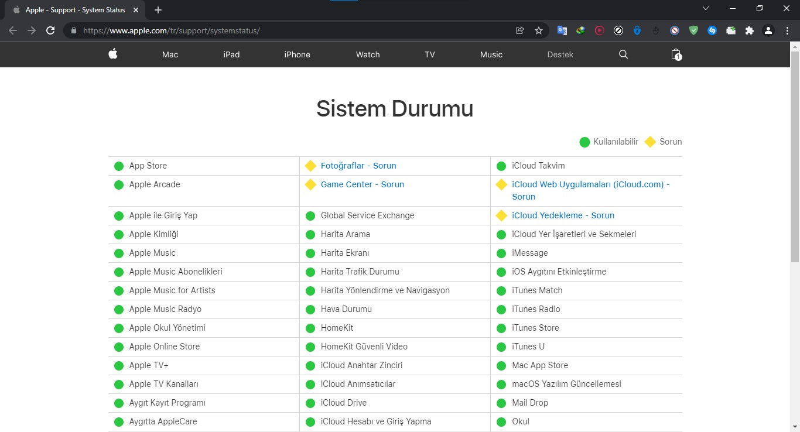Image resolution: width=800 pixels, height=432 pixels.
Task: Open the iCloud Yedekleme - Sorun link
Action: [563, 215]
